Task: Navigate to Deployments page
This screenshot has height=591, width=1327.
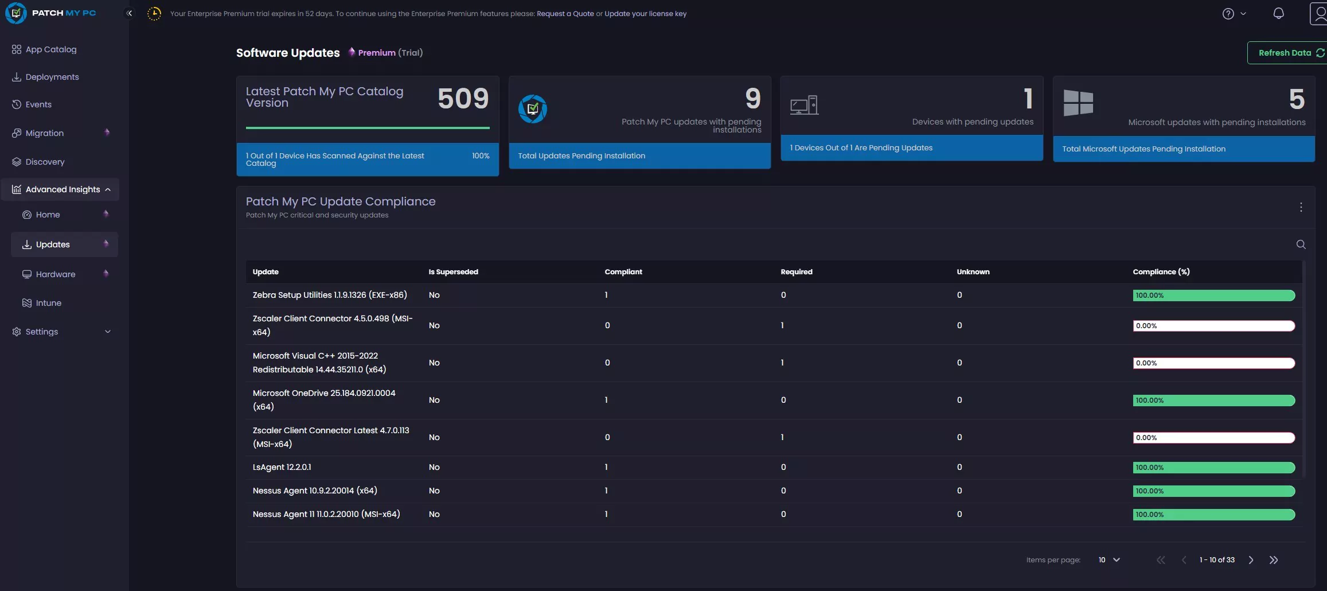Action: click(52, 77)
